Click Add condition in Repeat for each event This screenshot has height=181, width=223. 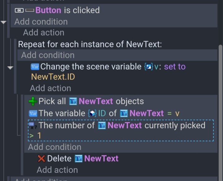pos(48,55)
